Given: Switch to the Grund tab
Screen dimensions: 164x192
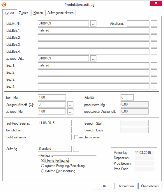Looking at the screenshot, I should pos(10,13).
